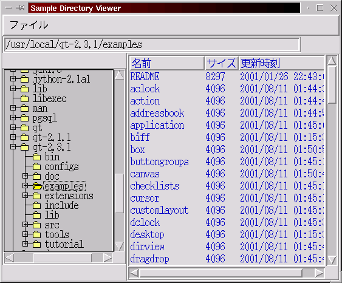The image size is (342, 283).
Task: Expand the examples folder node
Action: pos(26,186)
